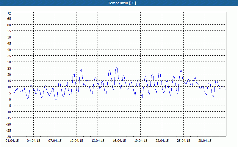The image size is (238, 148).
Task: Click the 0 value on the temperature axis
Action: 10,99
